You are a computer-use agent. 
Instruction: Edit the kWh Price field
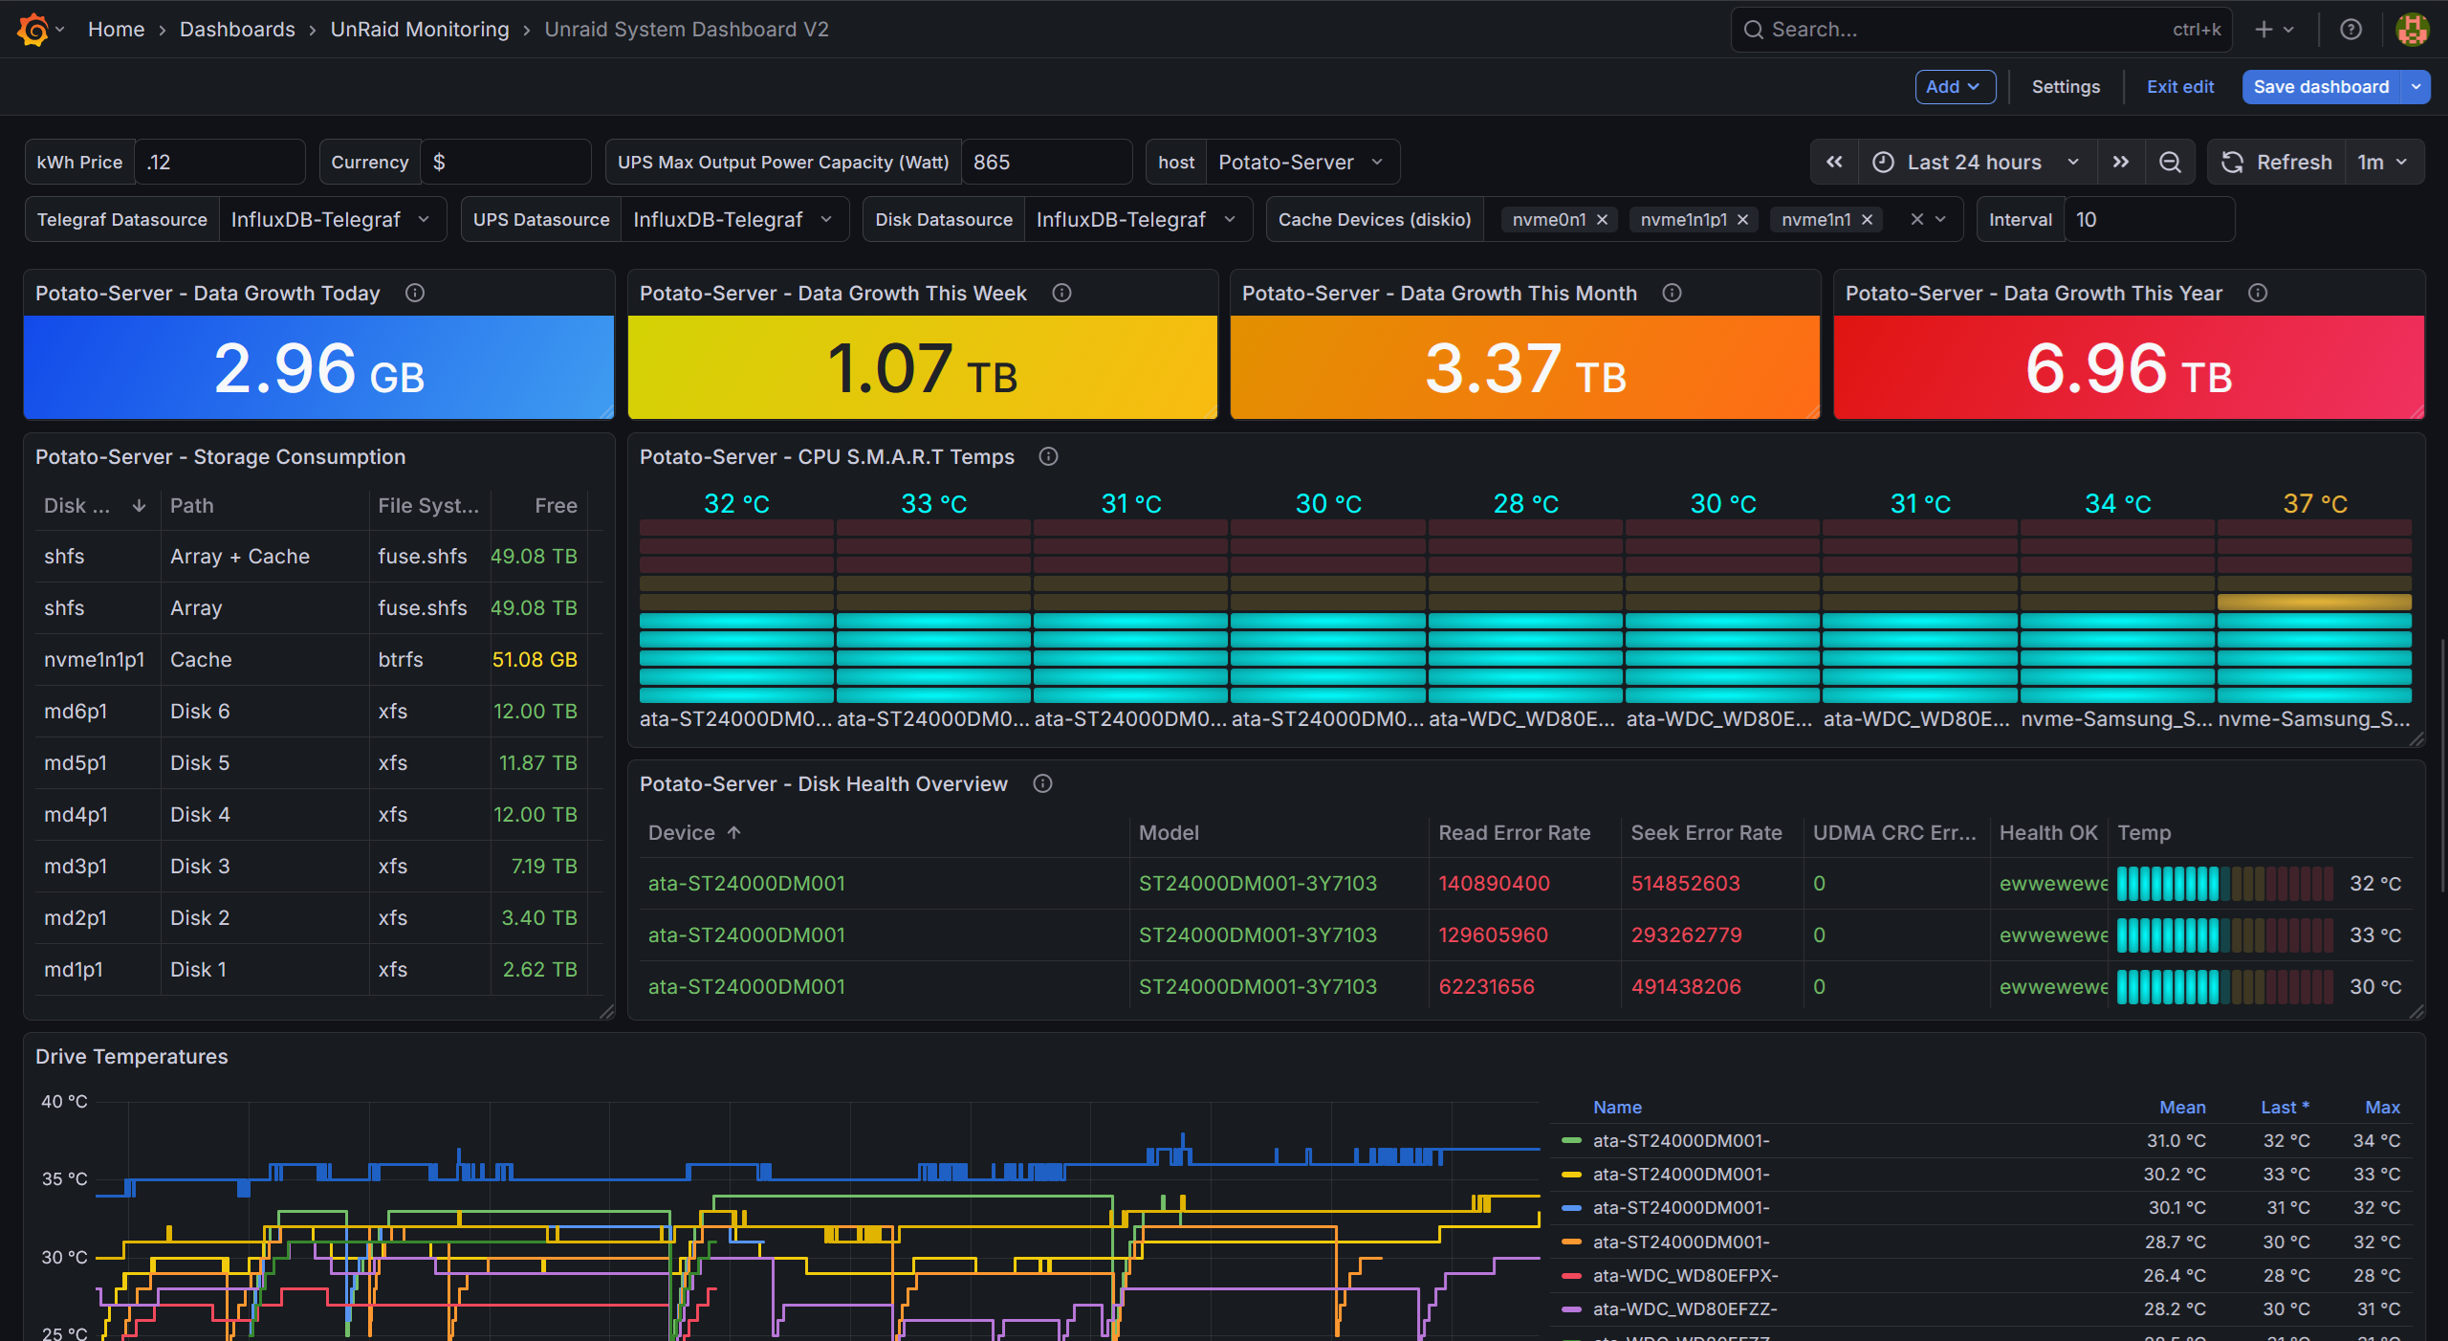tap(220, 163)
